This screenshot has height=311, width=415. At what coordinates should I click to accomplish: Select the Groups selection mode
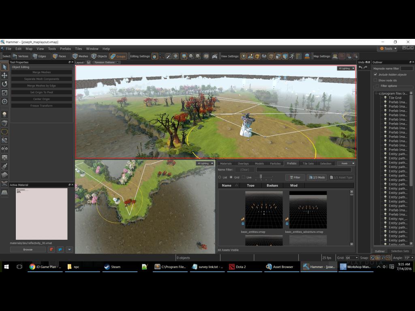tap(118, 56)
